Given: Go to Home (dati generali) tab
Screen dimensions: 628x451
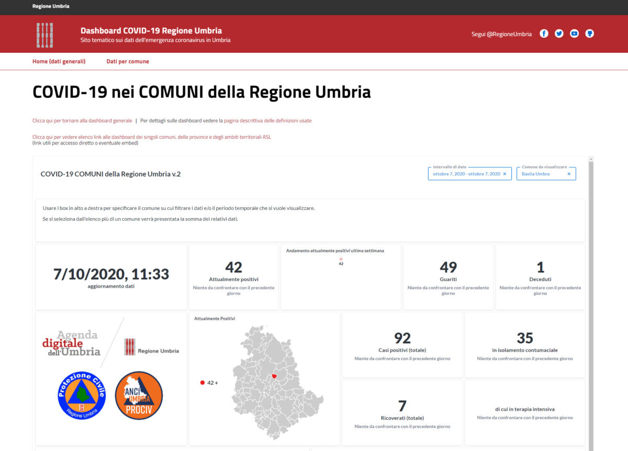Looking at the screenshot, I should coord(59,61).
